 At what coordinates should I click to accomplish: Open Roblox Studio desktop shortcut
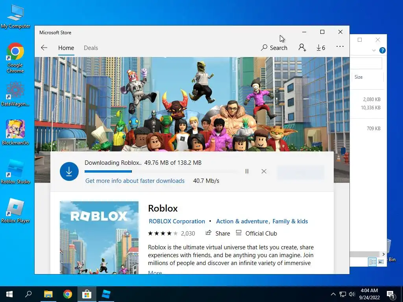pos(15,171)
